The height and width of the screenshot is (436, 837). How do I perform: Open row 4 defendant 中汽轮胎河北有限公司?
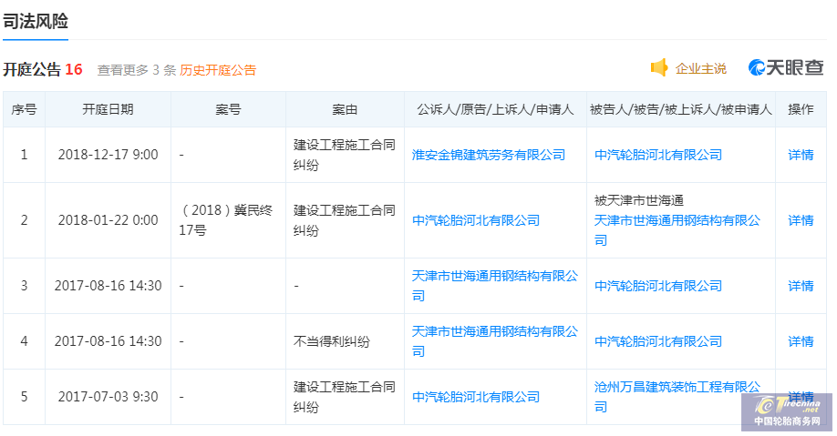(x=658, y=341)
